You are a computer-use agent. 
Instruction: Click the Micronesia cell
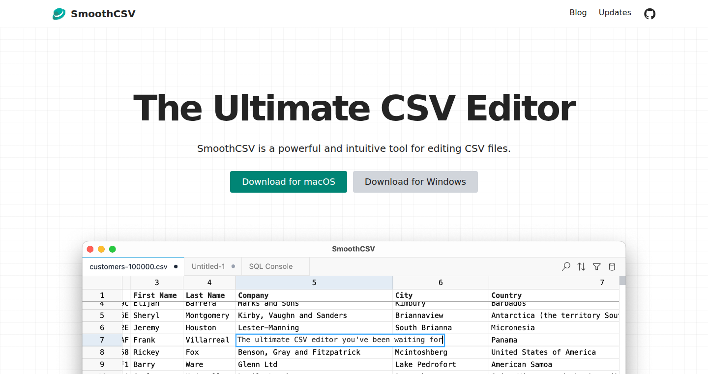(x=554, y=328)
